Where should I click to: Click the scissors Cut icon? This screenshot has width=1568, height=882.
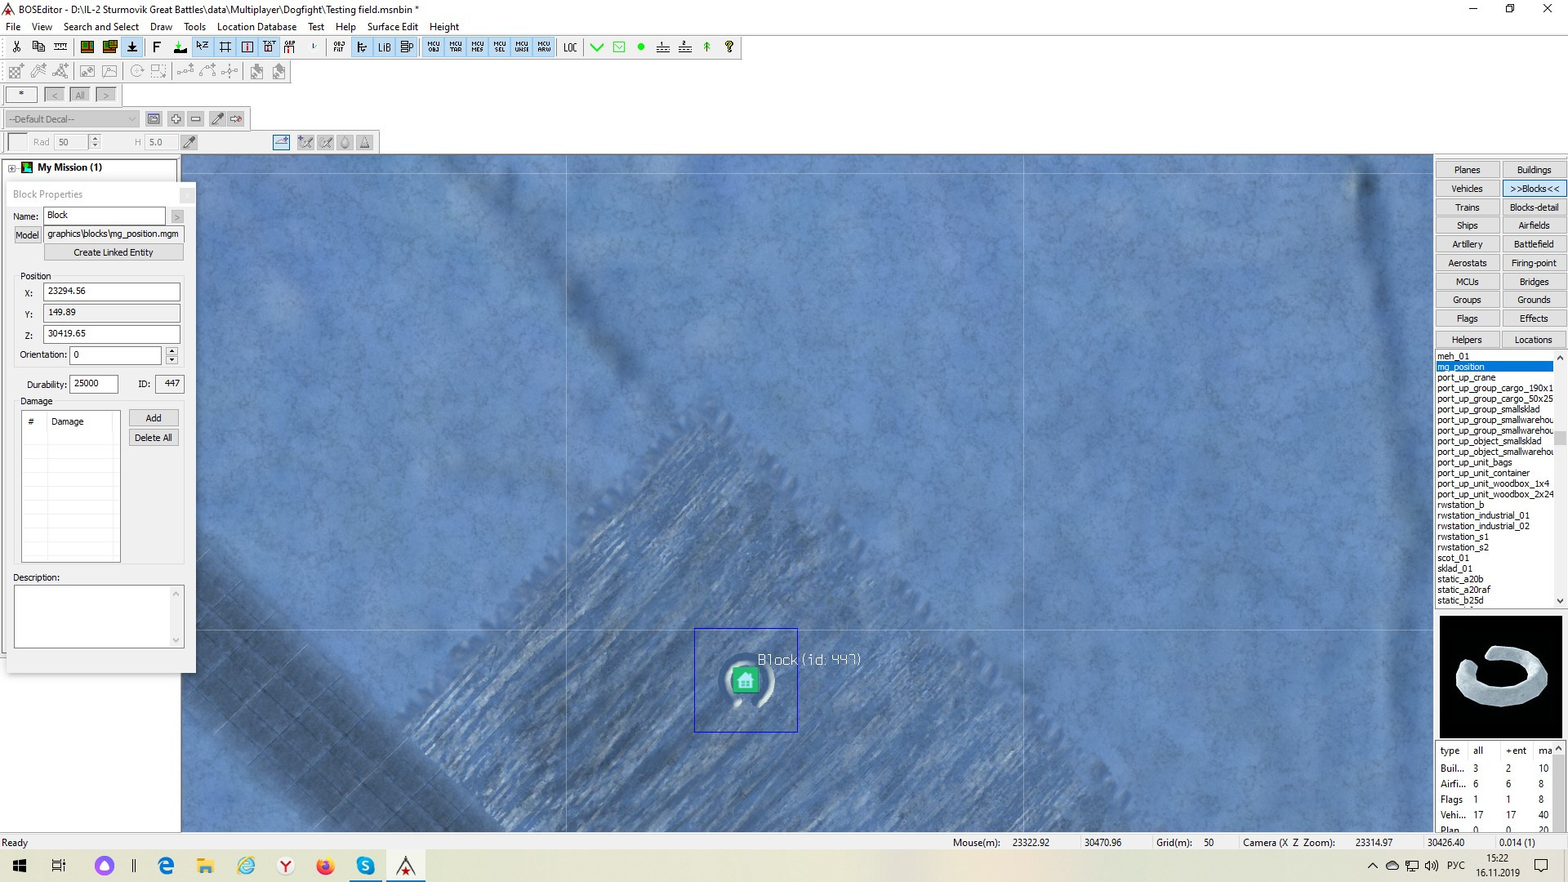pos(16,47)
